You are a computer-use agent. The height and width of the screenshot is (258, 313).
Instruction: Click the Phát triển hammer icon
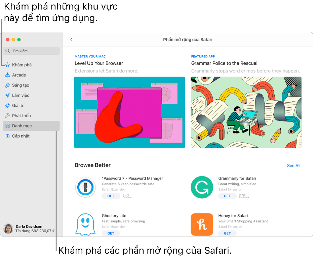8,115
